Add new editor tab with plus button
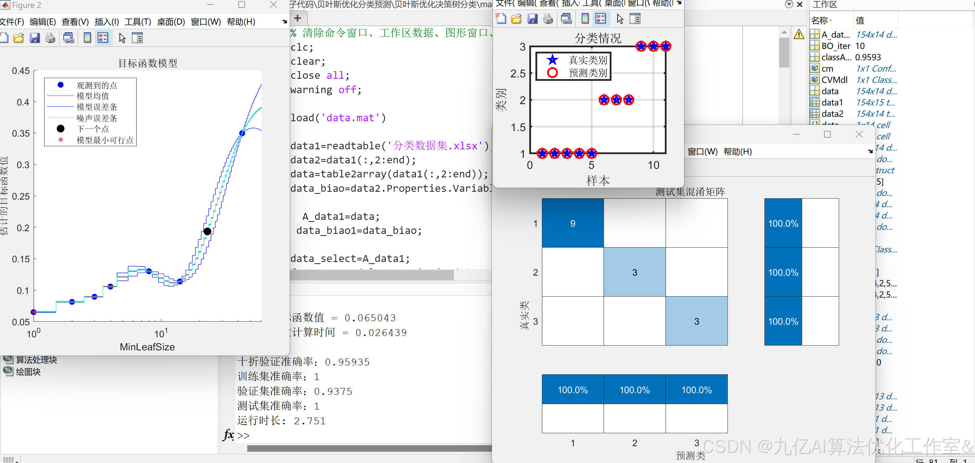The width and height of the screenshot is (975, 463). pyautogui.click(x=297, y=18)
